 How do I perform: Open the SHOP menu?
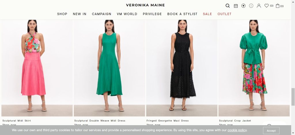62,14
